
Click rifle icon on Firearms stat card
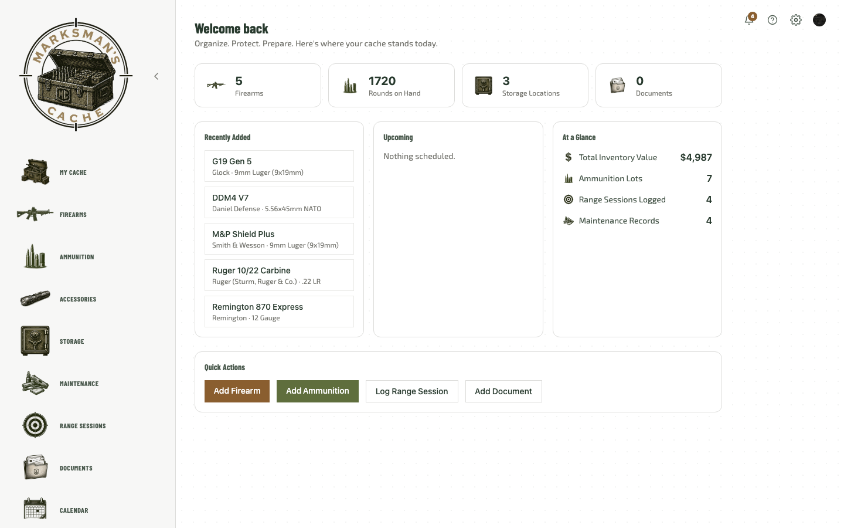tap(216, 86)
